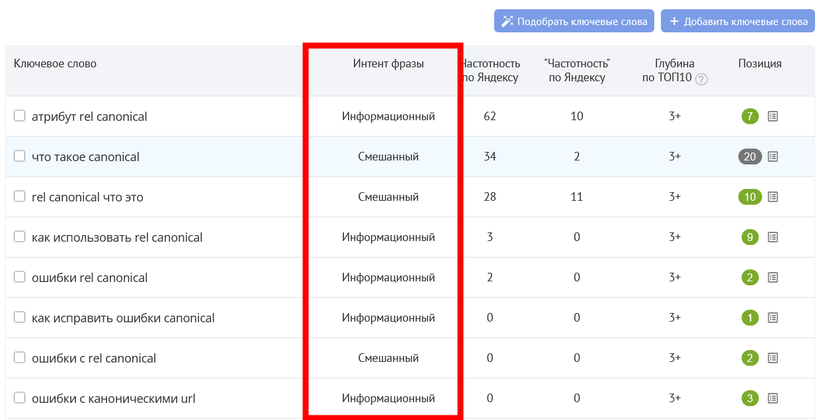
Task: Select checkbox for как исправить ошибки canonical
Action: [20, 317]
